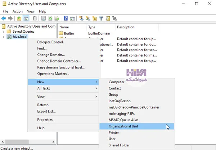Click the Filter funnel toolbar icon
216x150 pixels.
(x=101, y=18)
